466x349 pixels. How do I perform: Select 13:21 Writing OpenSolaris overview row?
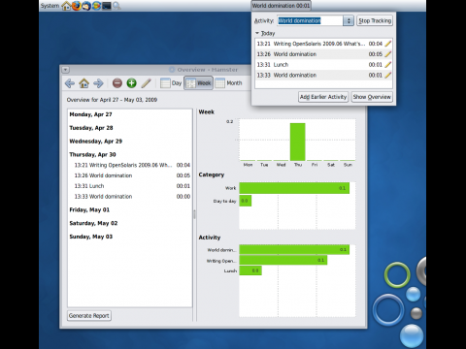tap(130, 165)
